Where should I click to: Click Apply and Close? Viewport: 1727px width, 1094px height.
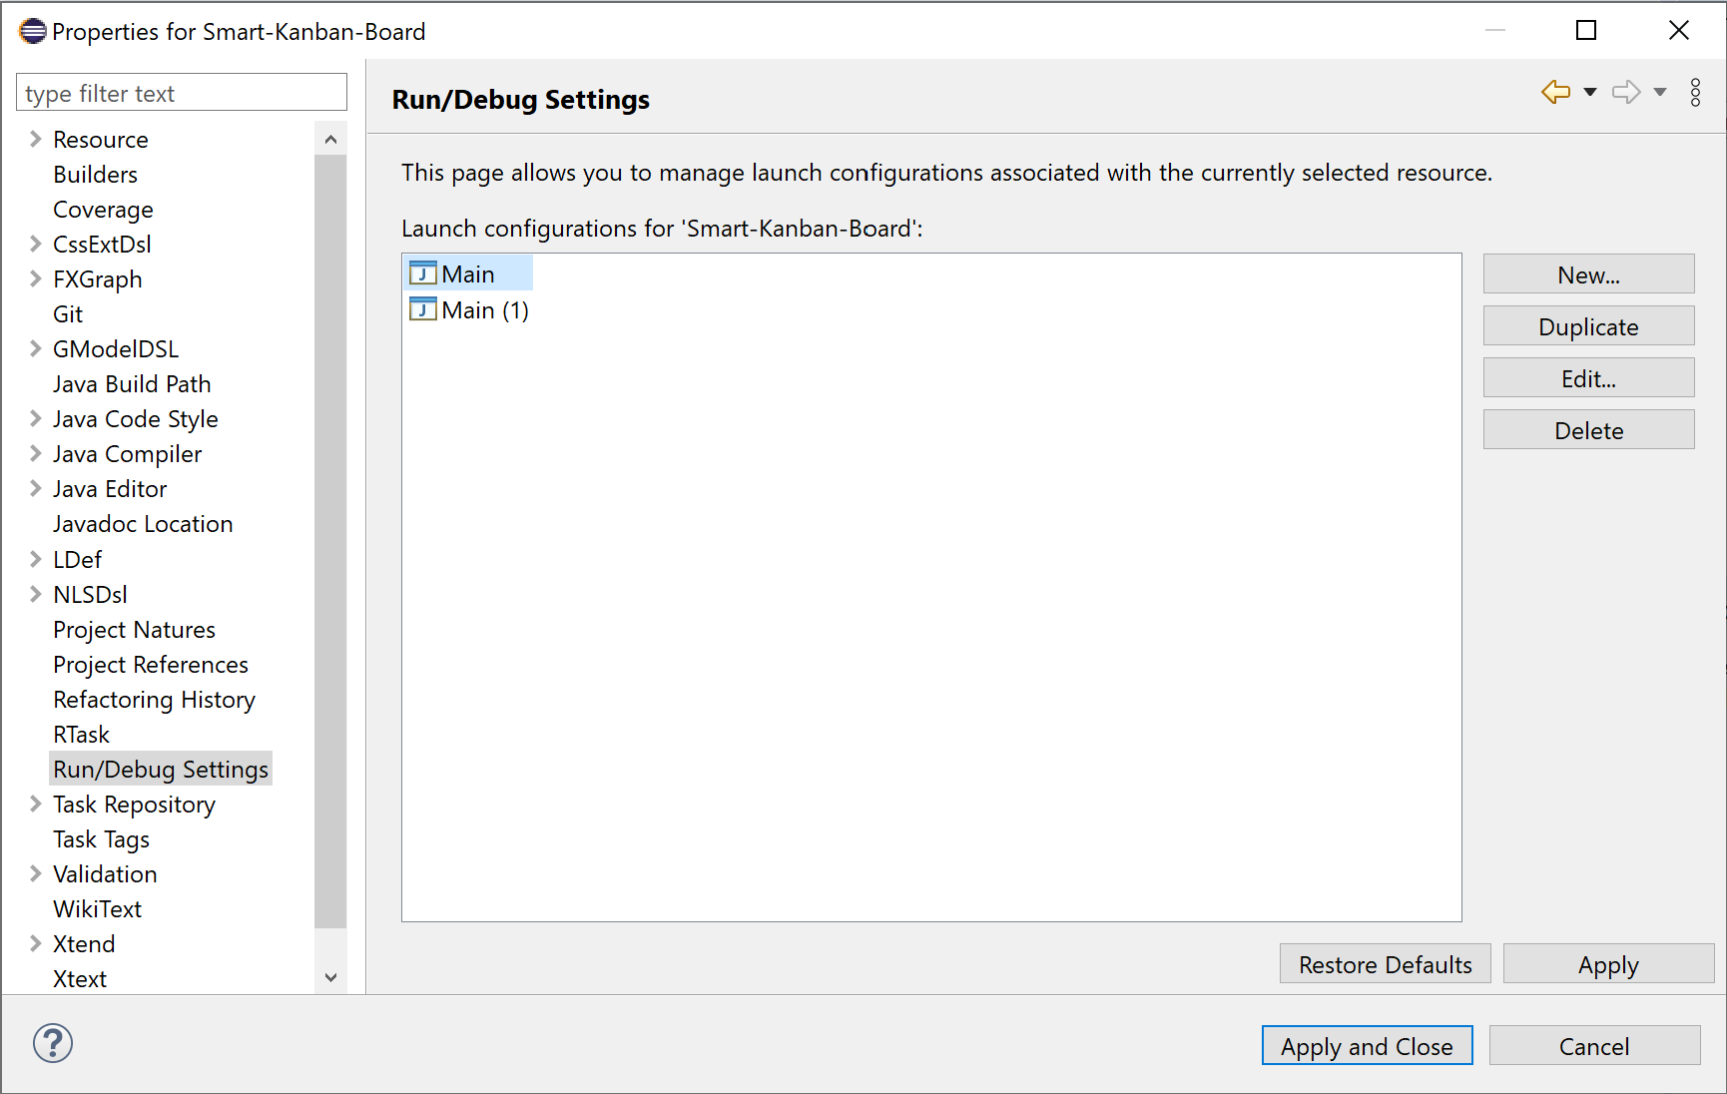(x=1367, y=1046)
